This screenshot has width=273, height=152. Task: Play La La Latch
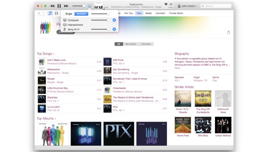pos(69,109)
